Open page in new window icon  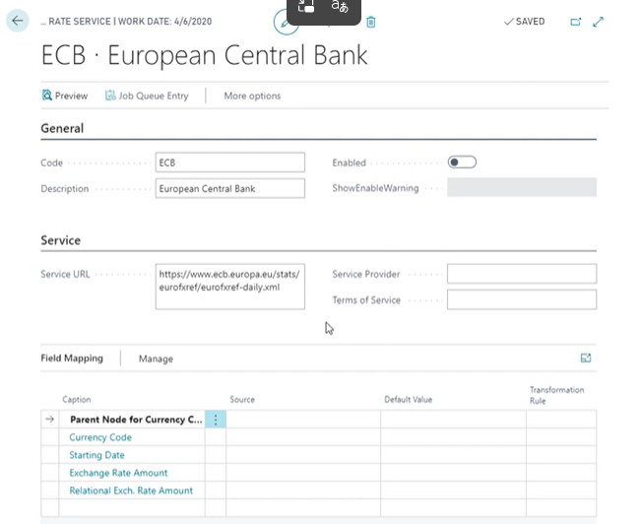[x=576, y=22]
